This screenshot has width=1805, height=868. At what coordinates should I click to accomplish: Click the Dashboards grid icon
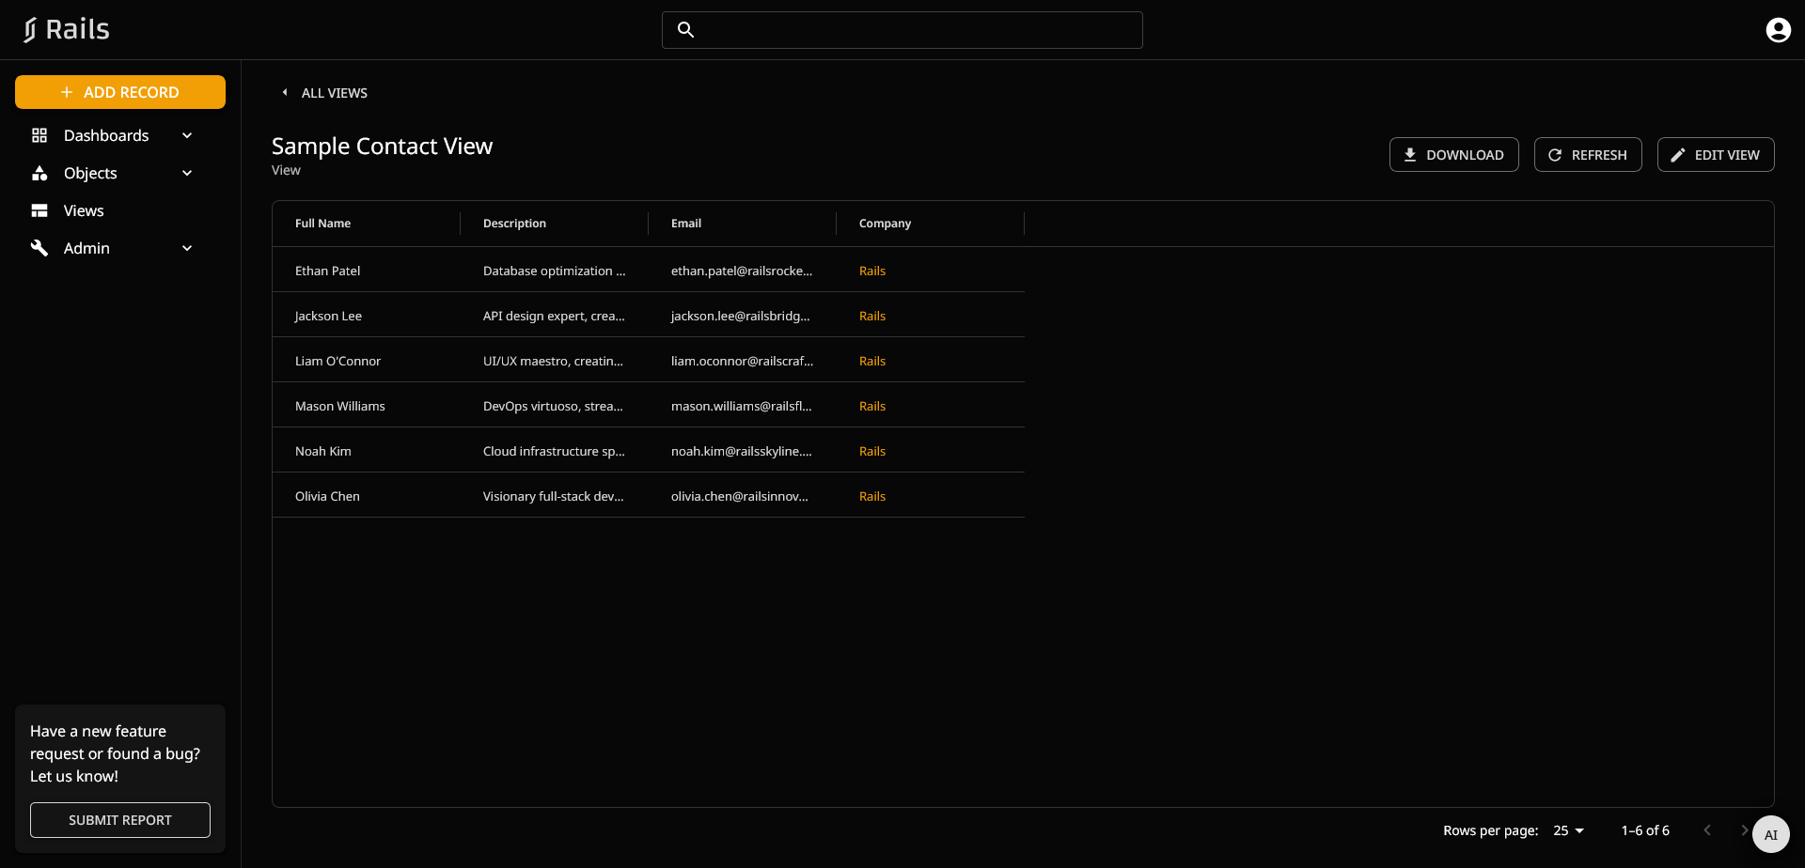39,135
